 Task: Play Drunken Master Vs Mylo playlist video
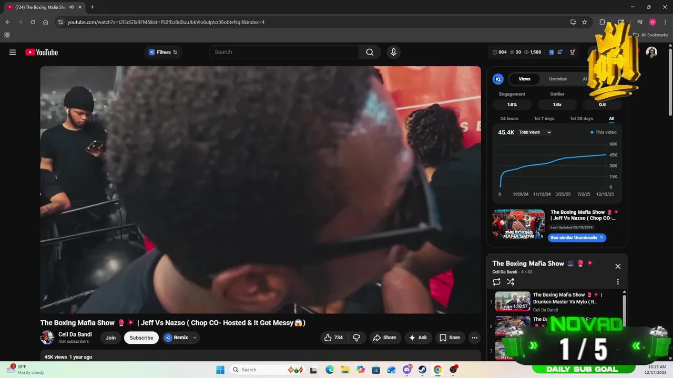click(x=557, y=301)
